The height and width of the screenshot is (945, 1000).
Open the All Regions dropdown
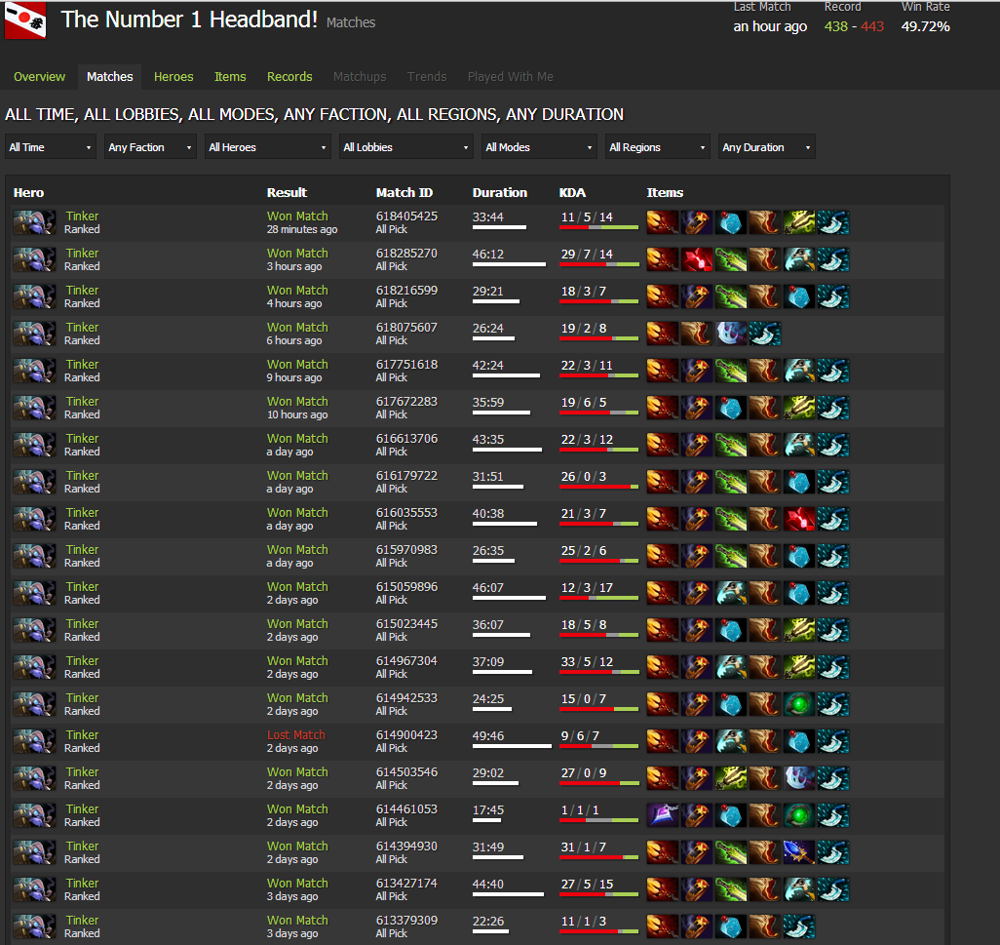tap(658, 147)
